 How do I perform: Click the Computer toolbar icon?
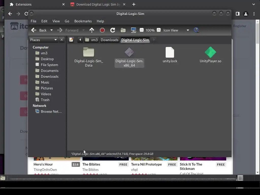(134, 30)
